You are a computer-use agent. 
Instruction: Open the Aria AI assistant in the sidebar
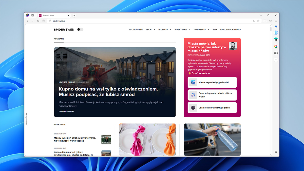(x=276, y=26)
